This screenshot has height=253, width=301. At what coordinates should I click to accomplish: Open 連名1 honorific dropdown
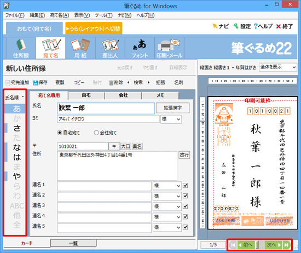(x=167, y=186)
